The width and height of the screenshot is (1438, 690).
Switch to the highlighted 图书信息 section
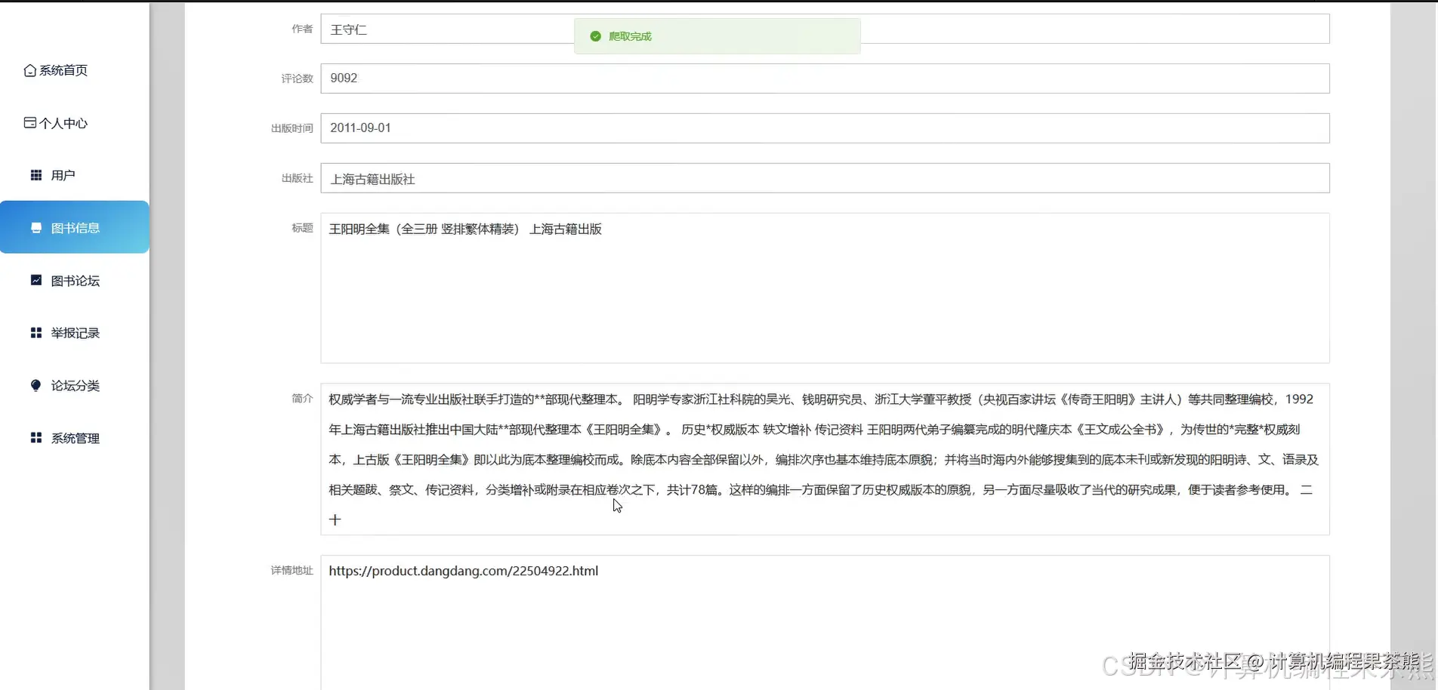pyautogui.click(x=76, y=227)
